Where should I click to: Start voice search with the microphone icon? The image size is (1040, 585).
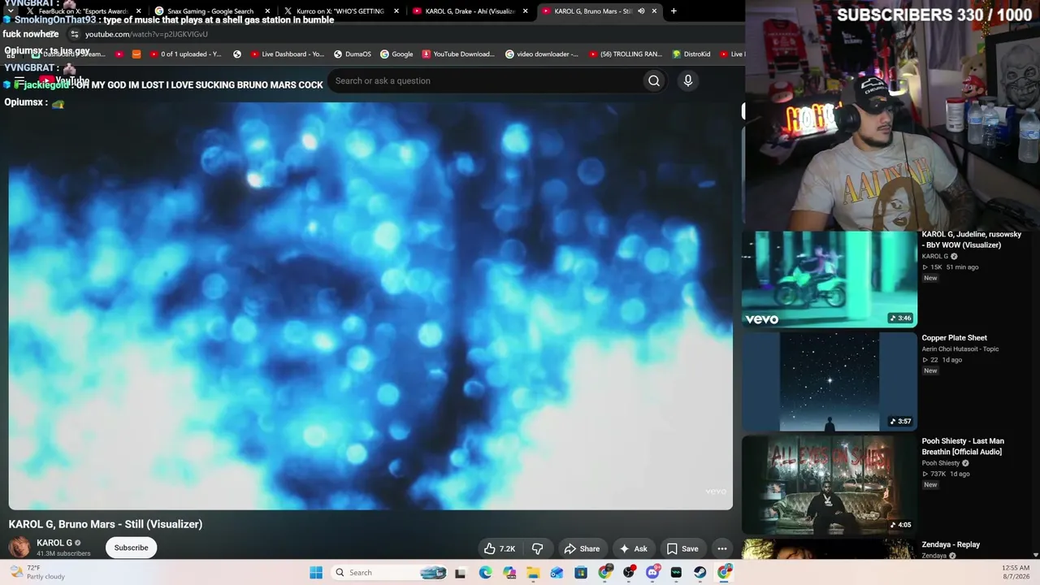point(688,80)
